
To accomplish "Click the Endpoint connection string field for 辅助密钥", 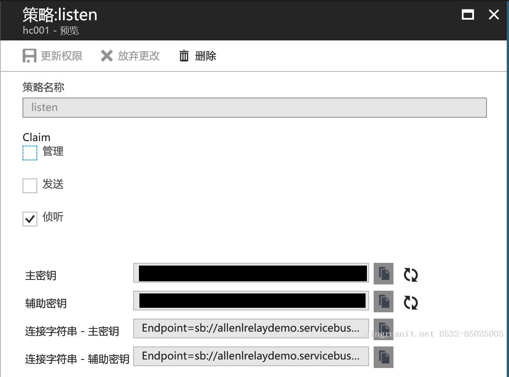I will [x=250, y=356].
